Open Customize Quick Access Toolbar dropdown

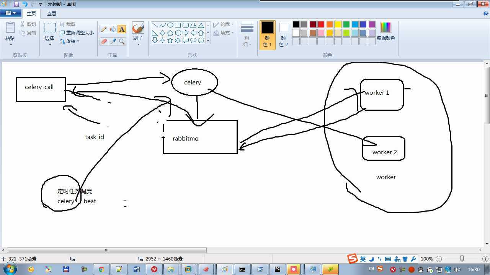point(40,5)
